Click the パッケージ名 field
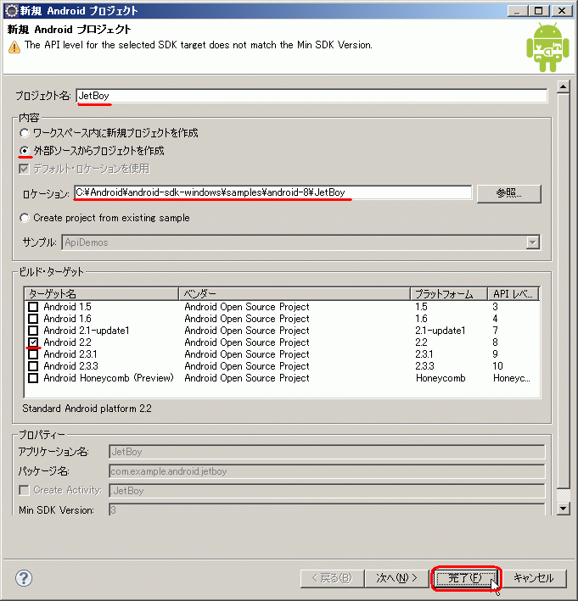Screen dimensions: 578x601 pos(327,471)
